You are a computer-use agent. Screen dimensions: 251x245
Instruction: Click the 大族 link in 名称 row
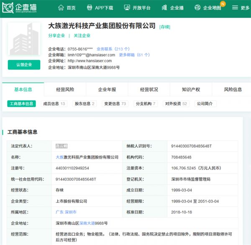(x=59, y=157)
